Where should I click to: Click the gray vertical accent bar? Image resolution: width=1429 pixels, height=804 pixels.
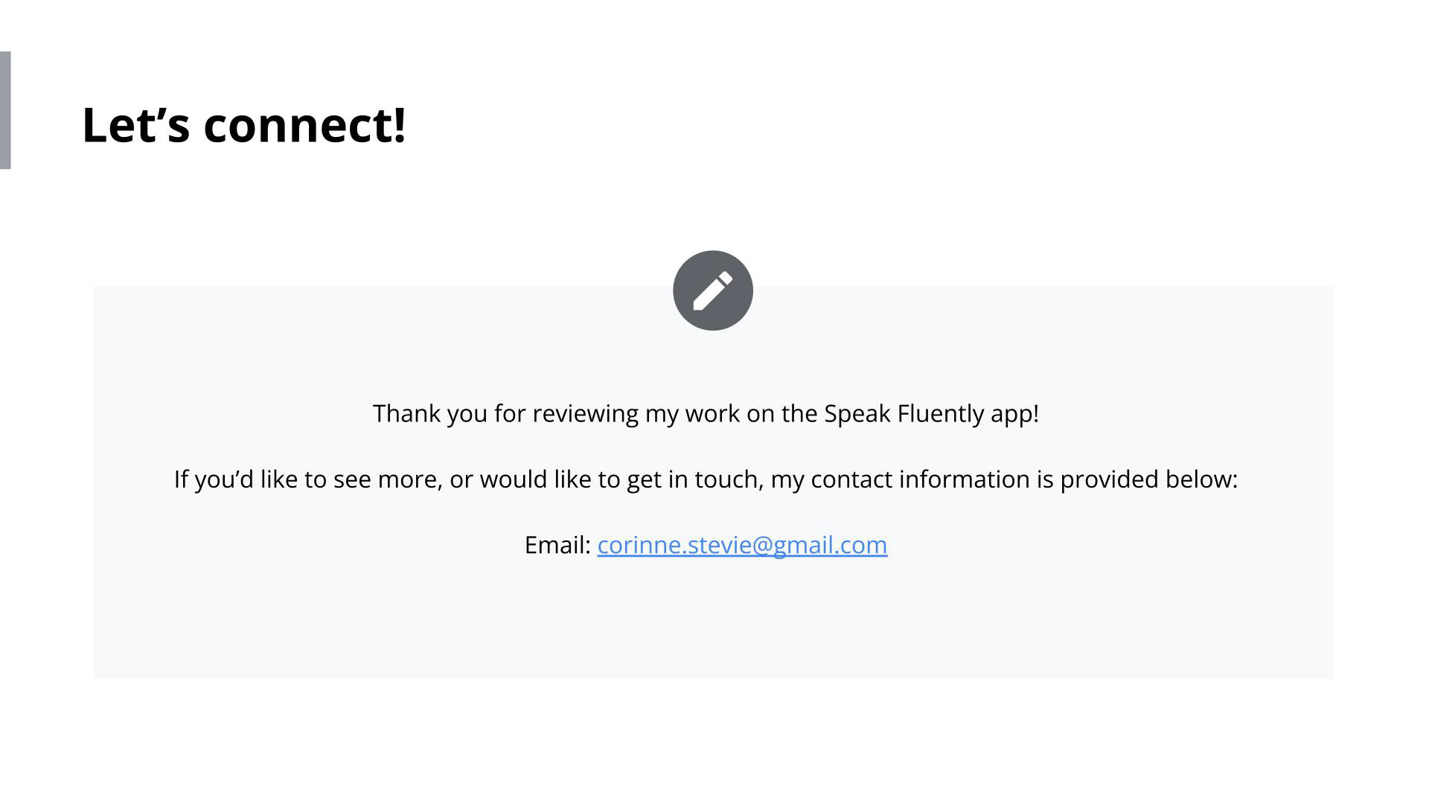click(5, 110)
